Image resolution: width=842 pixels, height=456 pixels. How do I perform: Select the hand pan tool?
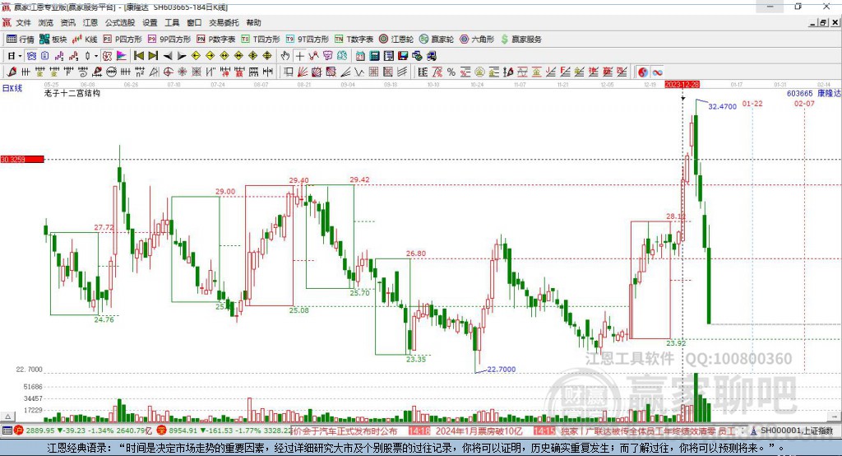tap(285, 56)
